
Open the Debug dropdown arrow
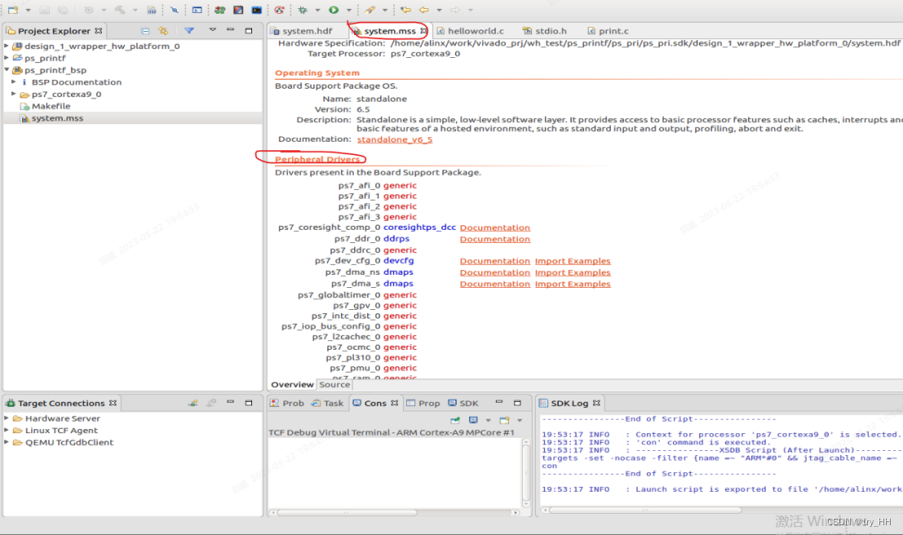tap(317, 11)
